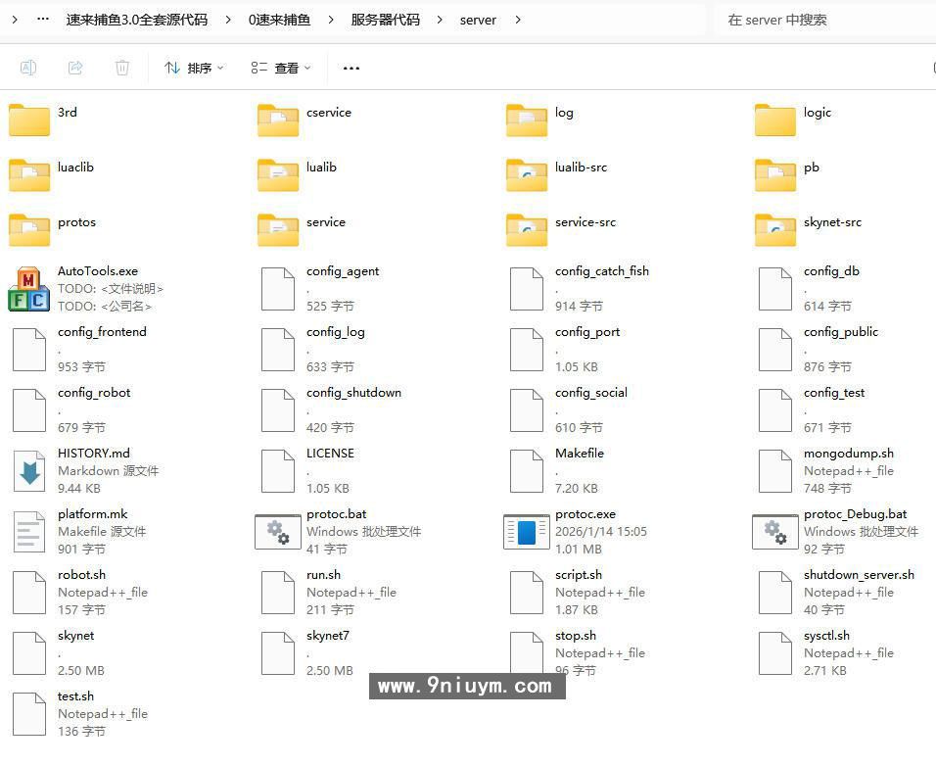Click the share icon in the toolbar
This screenshot has width=936, height=767.
(73, 68)
